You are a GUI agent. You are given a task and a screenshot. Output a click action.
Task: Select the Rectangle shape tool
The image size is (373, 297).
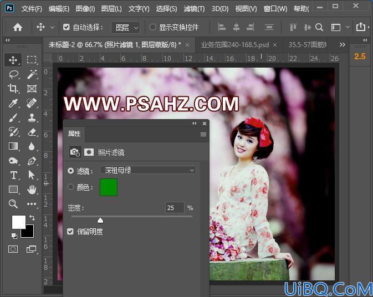13,190
